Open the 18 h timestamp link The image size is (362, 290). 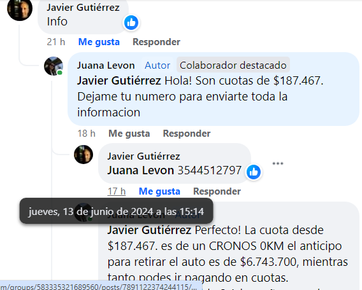tap(86, 134)
